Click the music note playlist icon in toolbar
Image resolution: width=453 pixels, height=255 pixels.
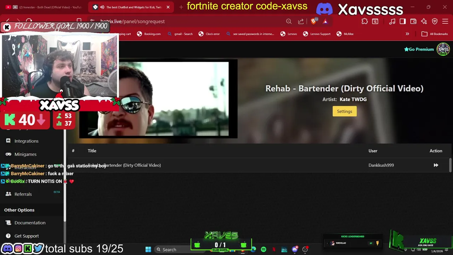click(392, 21)
